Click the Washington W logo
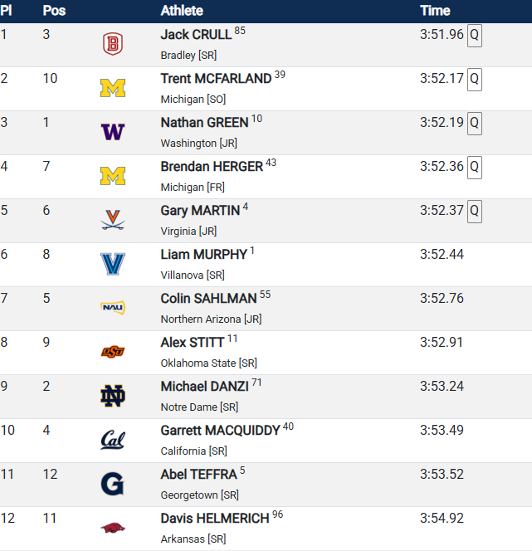This screenshot has height=551, width=532. [x=113, y=132]
